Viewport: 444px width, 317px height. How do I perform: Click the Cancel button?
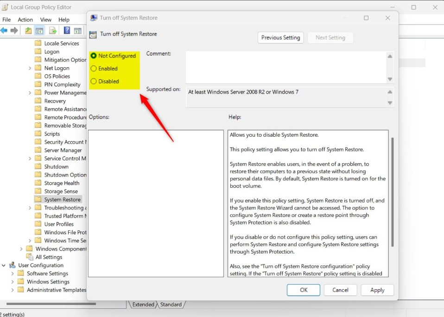[340, 290]
